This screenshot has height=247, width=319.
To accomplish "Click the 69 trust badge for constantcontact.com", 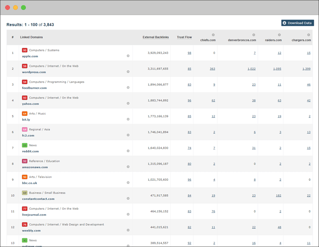I will click(x=25, y=193).
